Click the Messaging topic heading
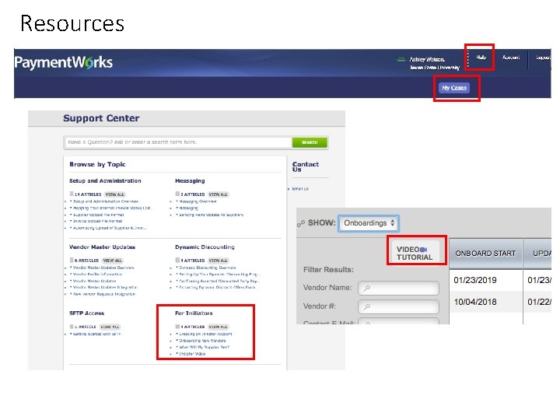 tap(190, 180)
